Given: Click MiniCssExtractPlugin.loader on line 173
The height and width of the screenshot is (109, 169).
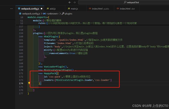Looking at the screenshot, I should (74, 80).
